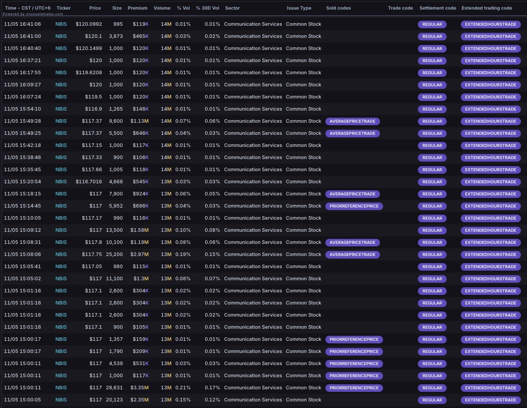Viewport: 527px width, 408px height.
Task: Open NBIS ticker in the 16:41:00 row
Action: pyautogui.click(x=61, y=36)
